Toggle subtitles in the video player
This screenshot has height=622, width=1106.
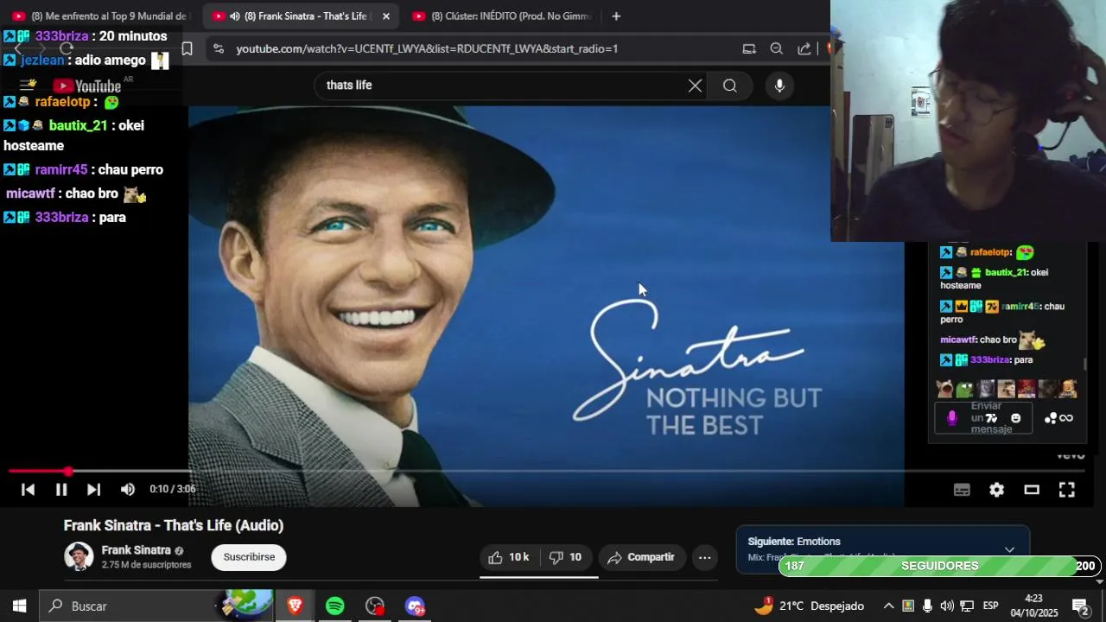(962, 490)
